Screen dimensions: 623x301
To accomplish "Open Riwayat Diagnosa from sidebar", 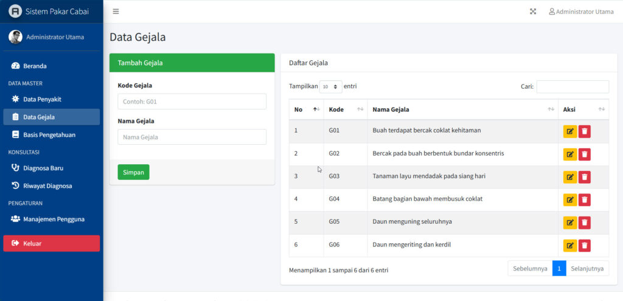I will pyautogui.click(x=47, y=186).
